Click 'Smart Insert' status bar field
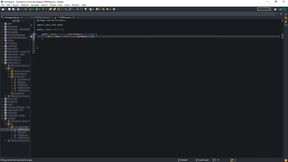Screen dimensions: 288x162 click(203, 160)
